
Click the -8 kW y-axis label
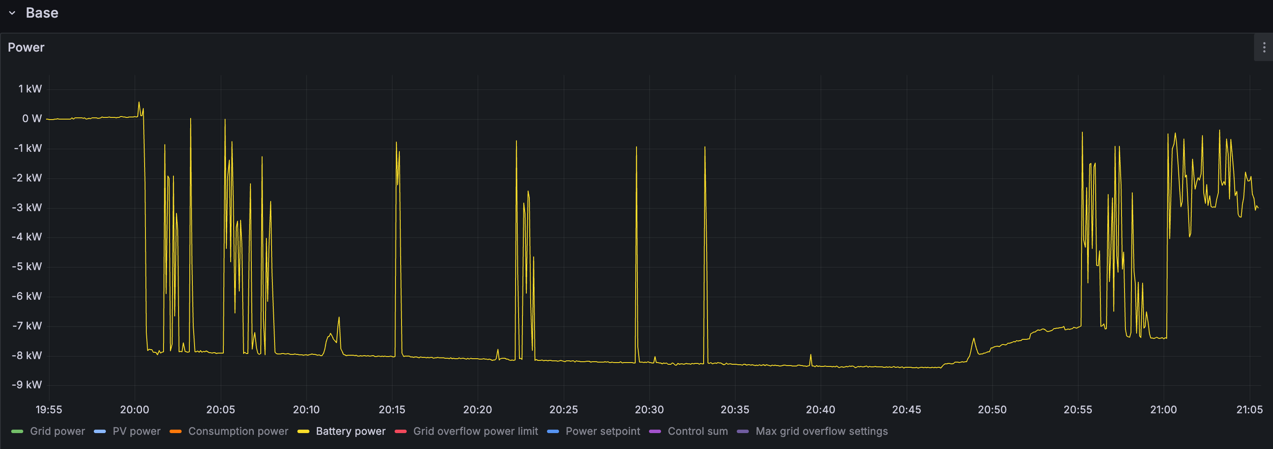[x=27, y=356]
